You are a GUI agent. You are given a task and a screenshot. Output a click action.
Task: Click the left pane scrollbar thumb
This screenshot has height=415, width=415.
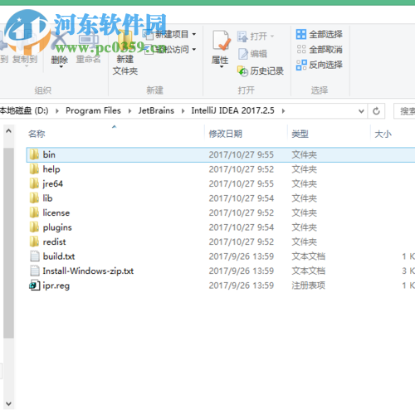click(x=8, y=243)
